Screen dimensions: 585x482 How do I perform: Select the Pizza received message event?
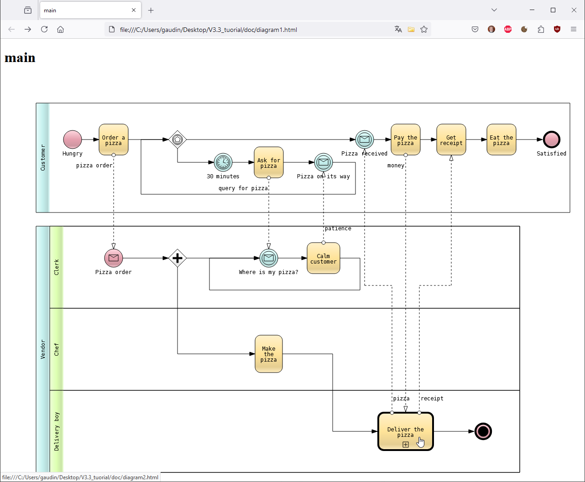pos(365,140)
